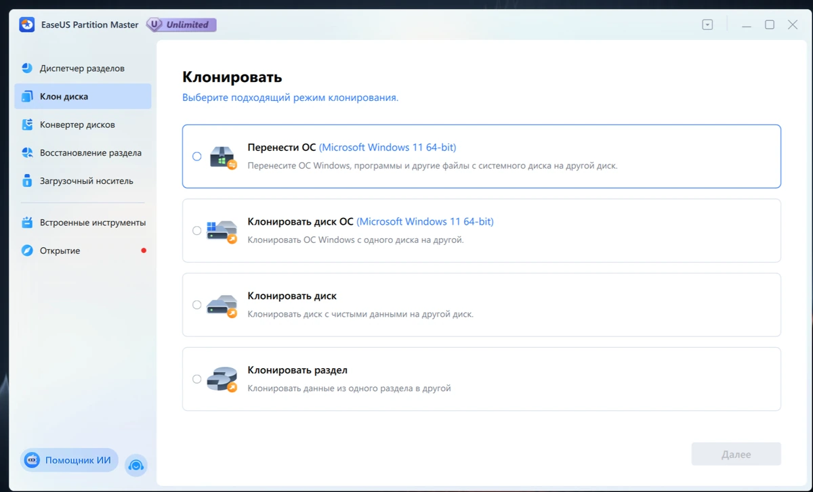Click the Клонировать диск ОС title
Image resolution: width=813 pixels, height=492 pixels.
pyautogui.click(x=300, y=222)
